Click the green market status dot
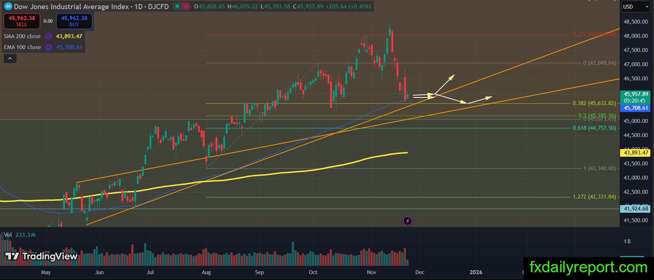 click(x=177, y=7)
